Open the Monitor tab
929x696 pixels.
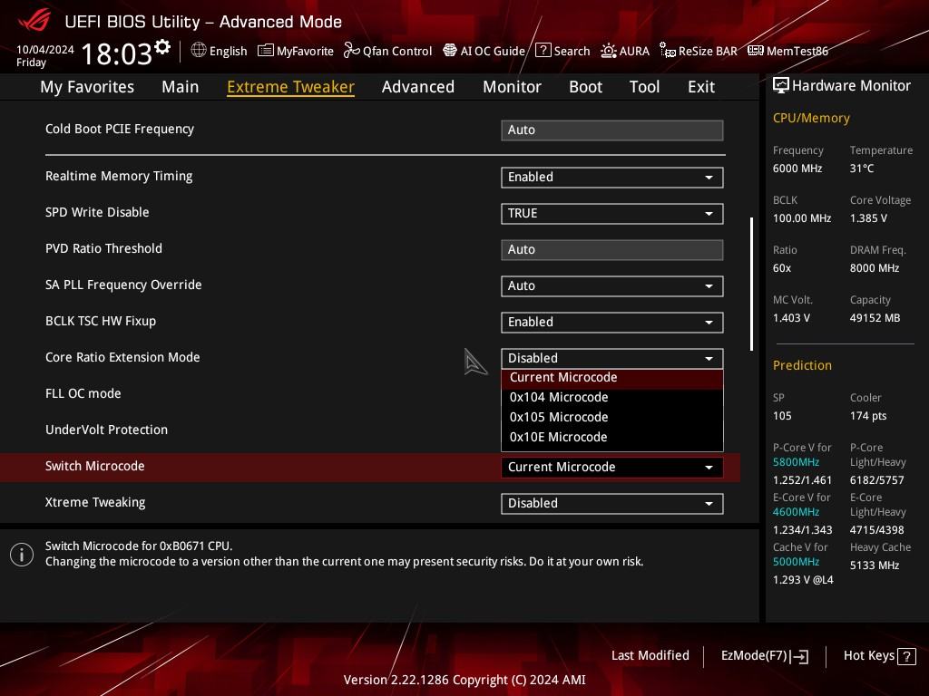click(512, 87)
